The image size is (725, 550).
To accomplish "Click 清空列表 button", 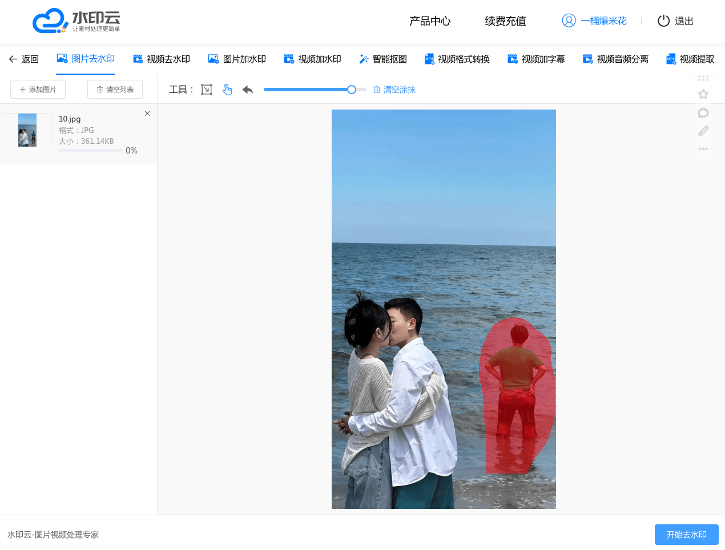I will (x=115, y=90).
